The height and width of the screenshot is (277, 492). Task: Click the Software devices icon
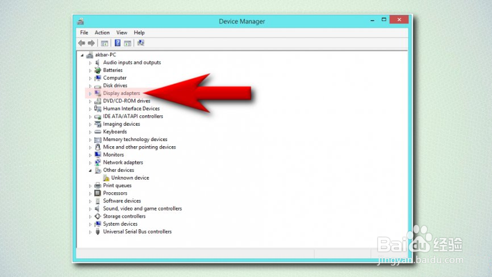[x=98, y=201]
